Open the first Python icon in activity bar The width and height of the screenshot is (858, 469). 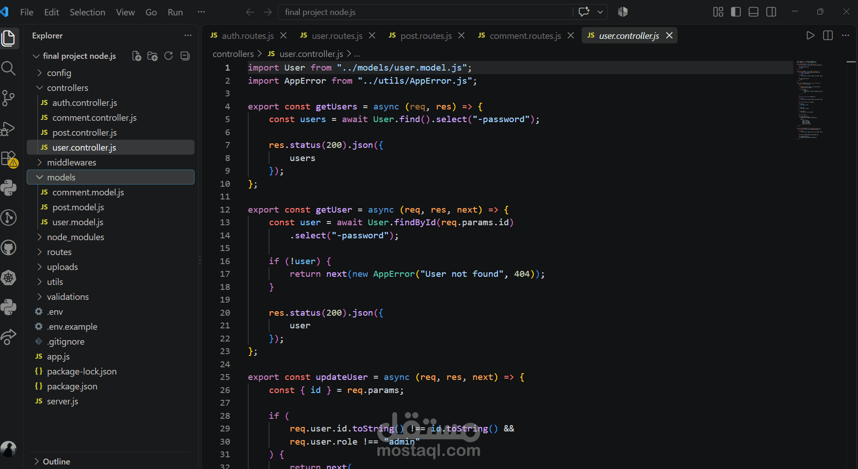point(9,188)
